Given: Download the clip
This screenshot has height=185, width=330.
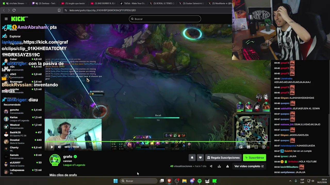Looking at the screenshot, I should coord(219,166).
